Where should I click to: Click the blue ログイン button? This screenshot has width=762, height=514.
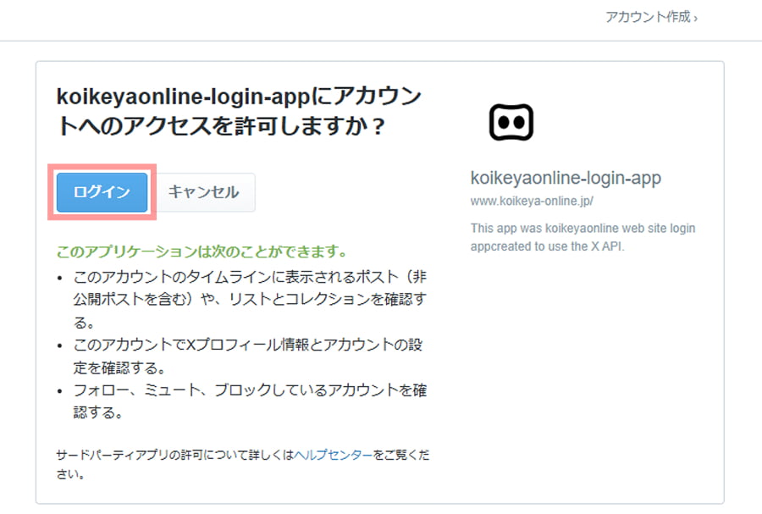coord(102,192)
